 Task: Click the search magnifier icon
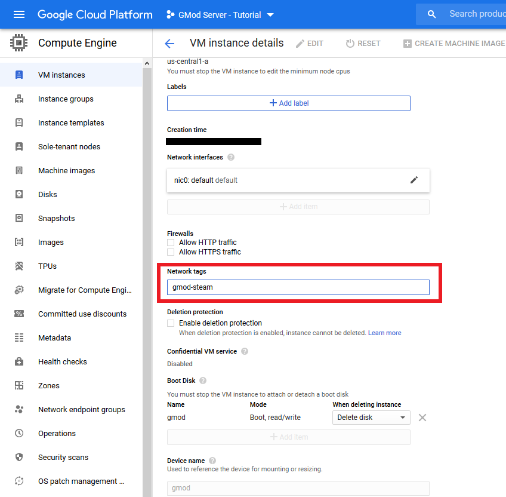[x=431, y=14]
